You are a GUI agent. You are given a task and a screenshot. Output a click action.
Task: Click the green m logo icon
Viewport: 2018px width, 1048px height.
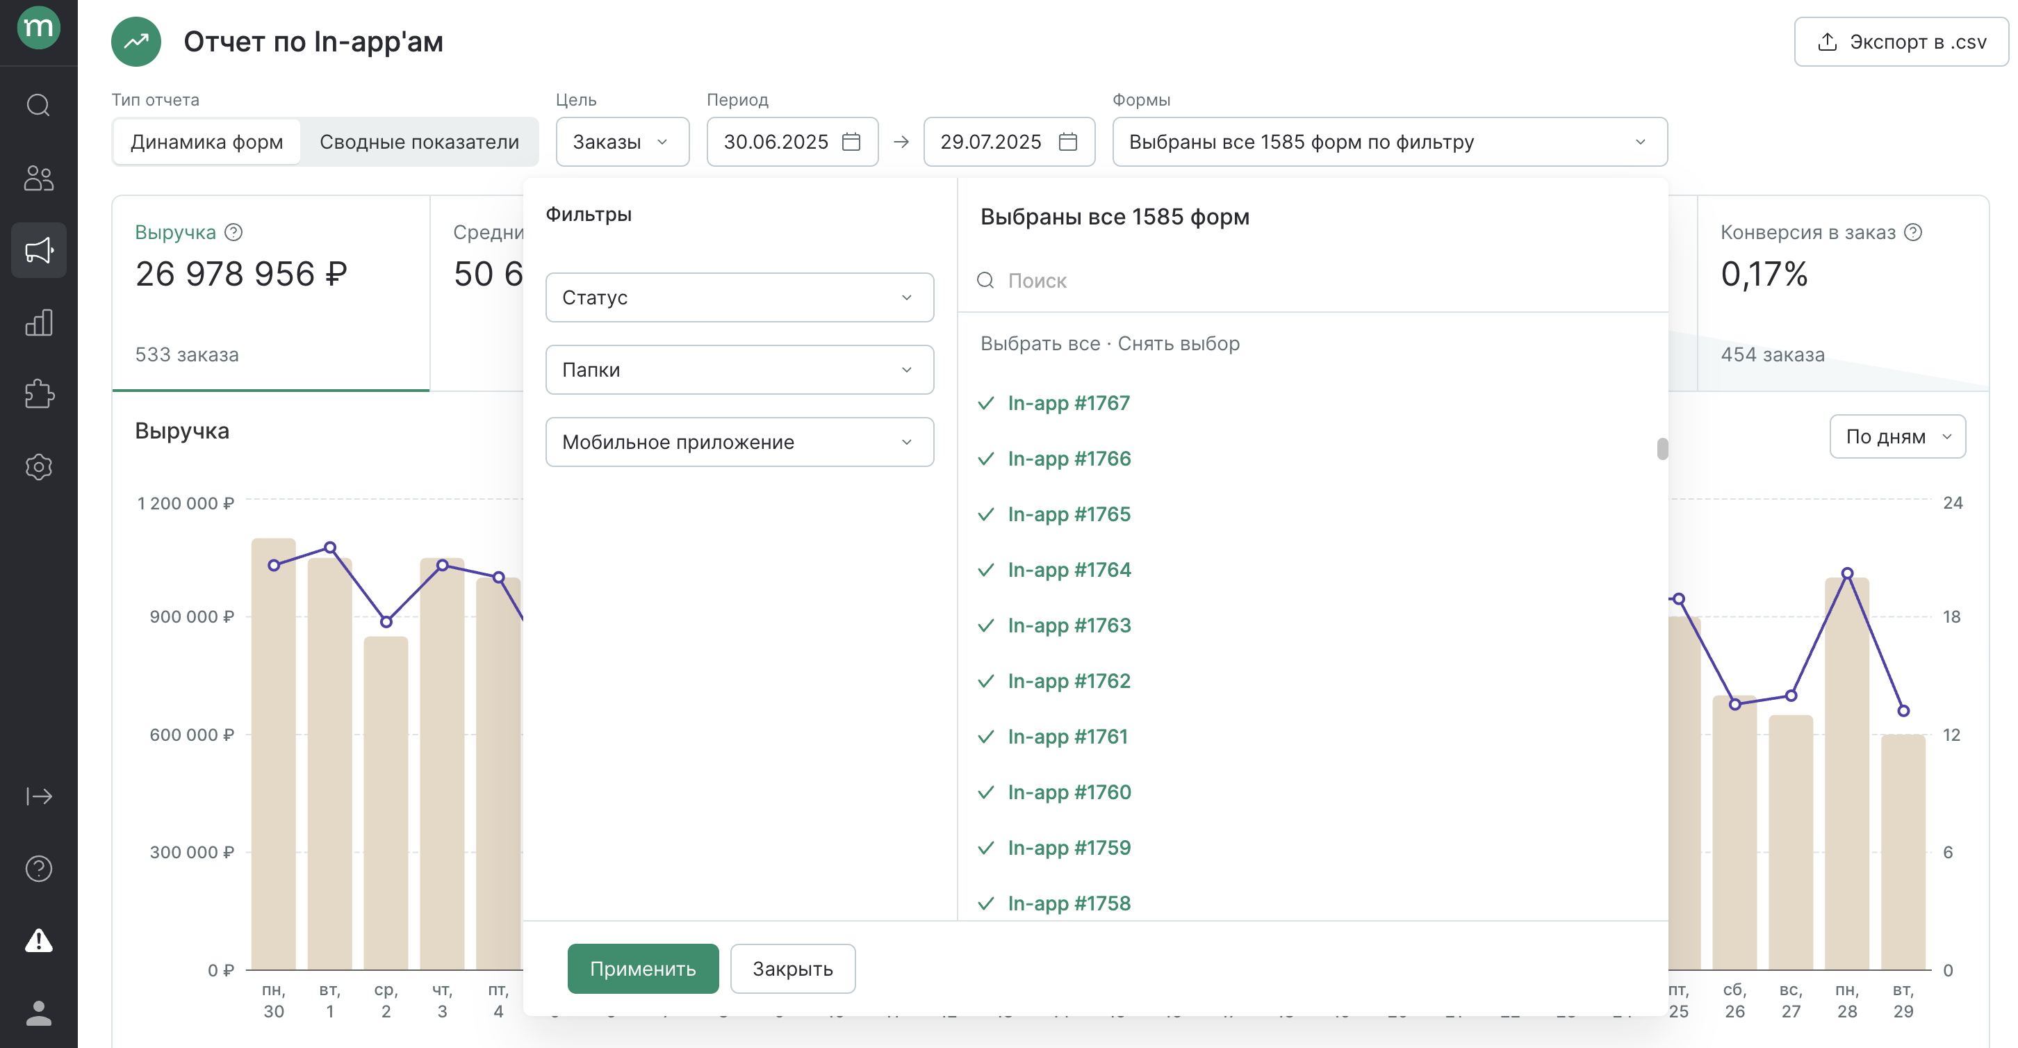[x=38, y=28]
